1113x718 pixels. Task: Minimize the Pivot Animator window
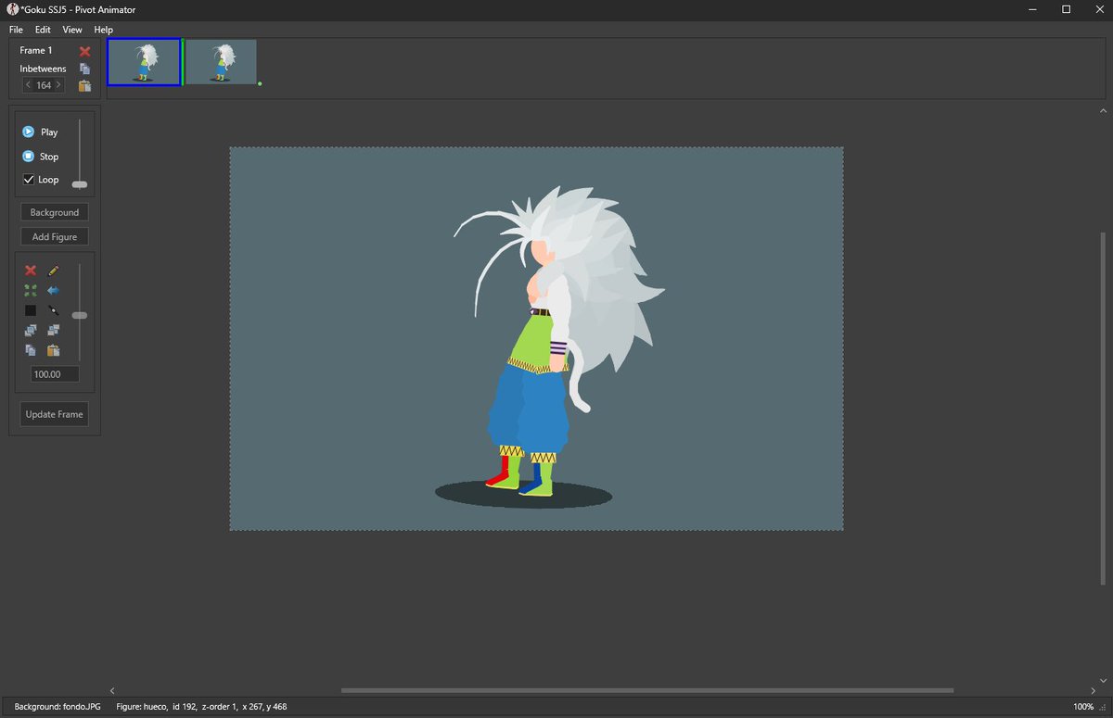pyautogui.click(x=1033, y=9)
